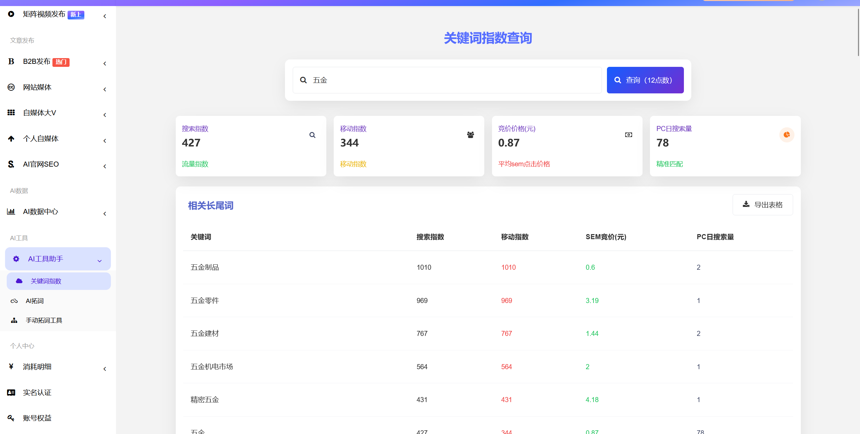860x434 pixels.
Task: Click the up-arrow icon beside 个人自媒体
Action: (x=11, y=139)
